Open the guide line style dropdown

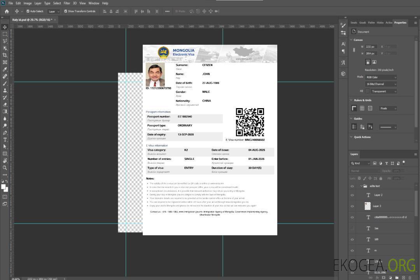pyautogui.click(x=388, y=127)
